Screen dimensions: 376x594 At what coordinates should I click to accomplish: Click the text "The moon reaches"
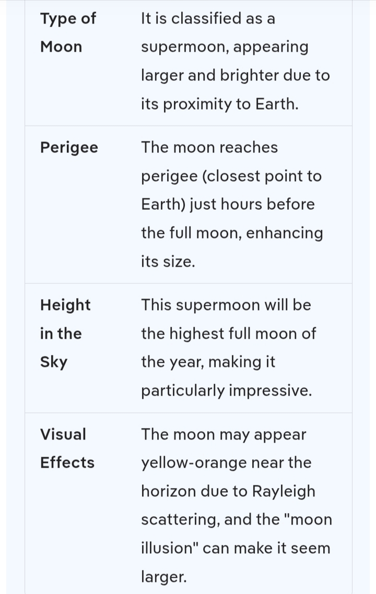[x=209, y=147]
